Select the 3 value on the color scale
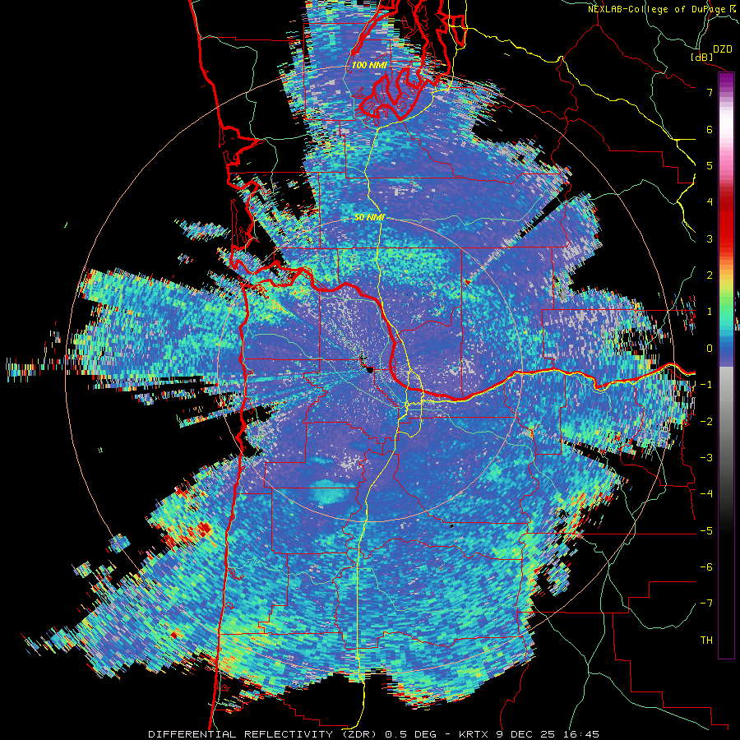 (710, 238)
